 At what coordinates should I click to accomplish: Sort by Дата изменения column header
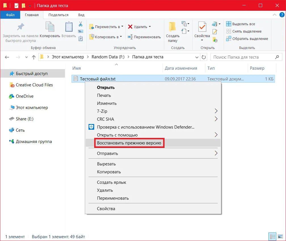pyautogui.click(x=184, y=68)
